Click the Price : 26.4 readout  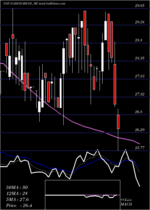[x=19, y=205]
